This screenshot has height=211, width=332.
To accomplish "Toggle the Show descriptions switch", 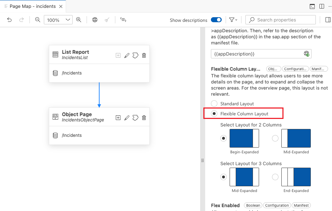I will click(216, 20).
